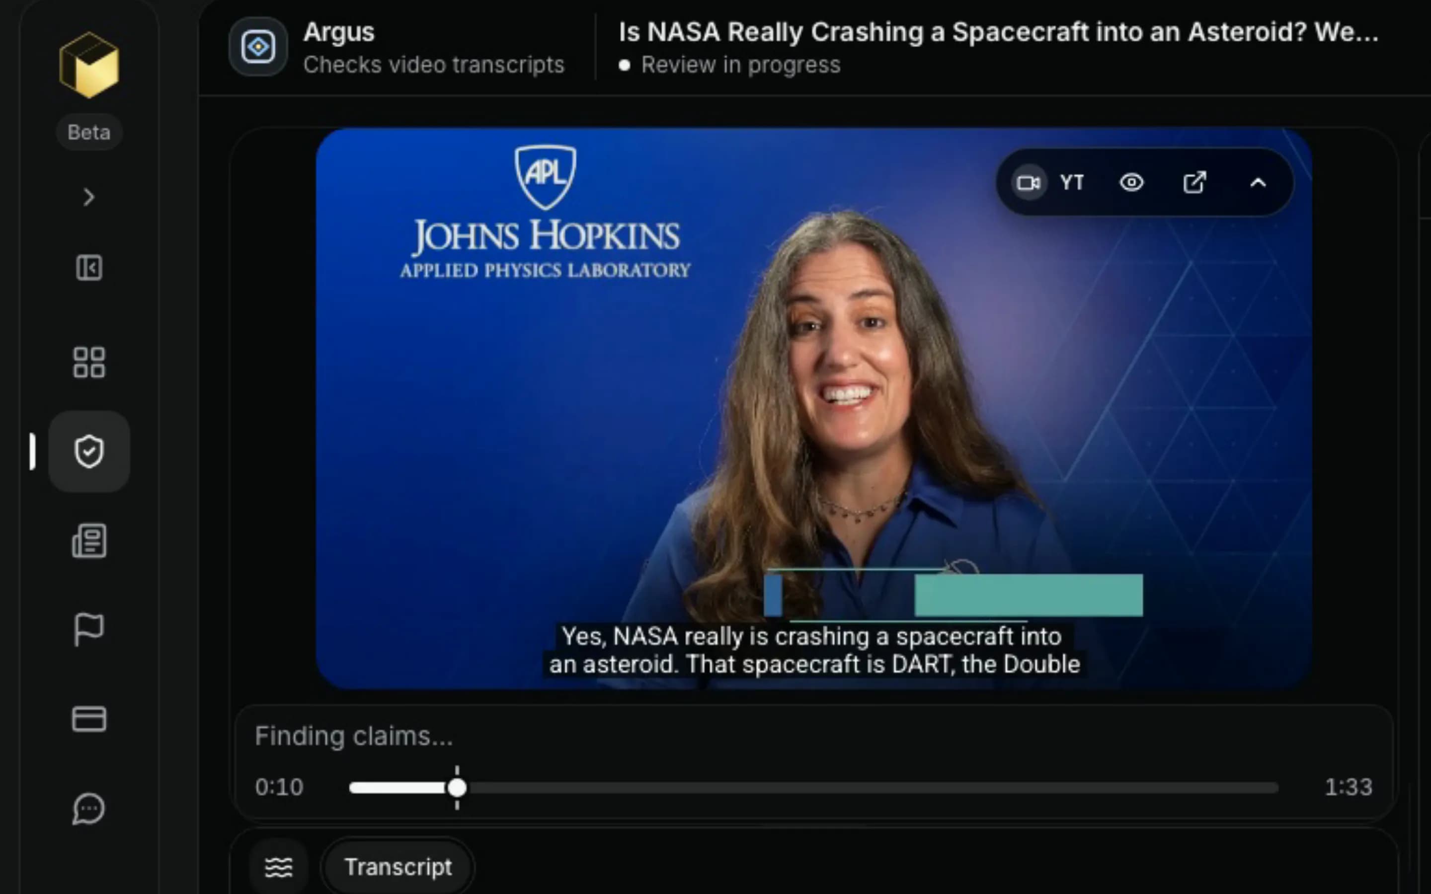The width and height of the screenshot is (1431, 894).
Task: Open the chat bubble icon in the sidebar
Action: click(x=89, y=808)
